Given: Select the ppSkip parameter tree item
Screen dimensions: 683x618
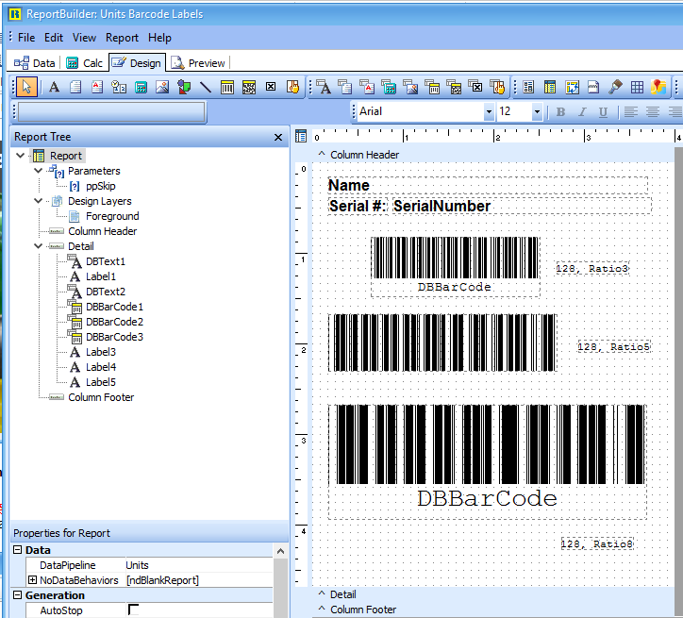Looking at the screenshot, I should pyautogui.click(x=100, y=186).
